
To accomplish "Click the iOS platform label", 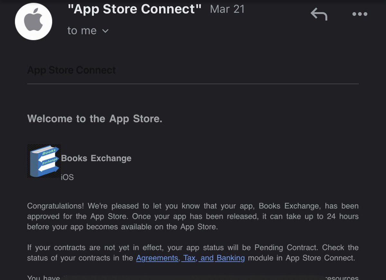I will [67, 177].
